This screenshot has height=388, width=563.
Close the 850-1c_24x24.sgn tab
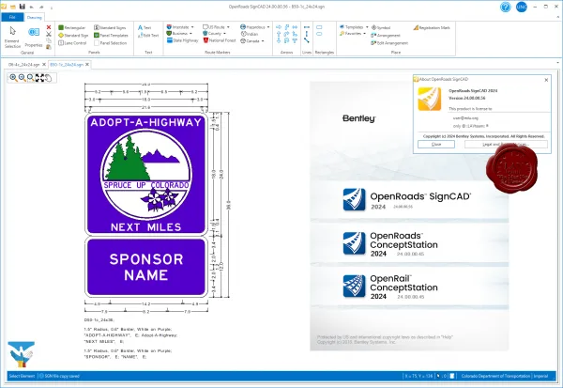[x=87, y=65]
